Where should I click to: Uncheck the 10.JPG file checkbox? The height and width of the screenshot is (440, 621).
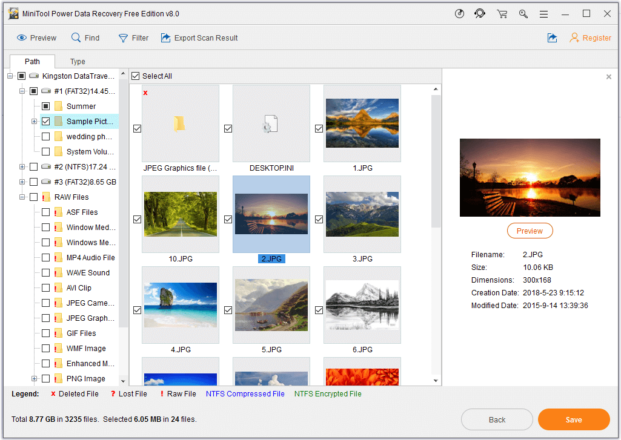tap(137, 220)
